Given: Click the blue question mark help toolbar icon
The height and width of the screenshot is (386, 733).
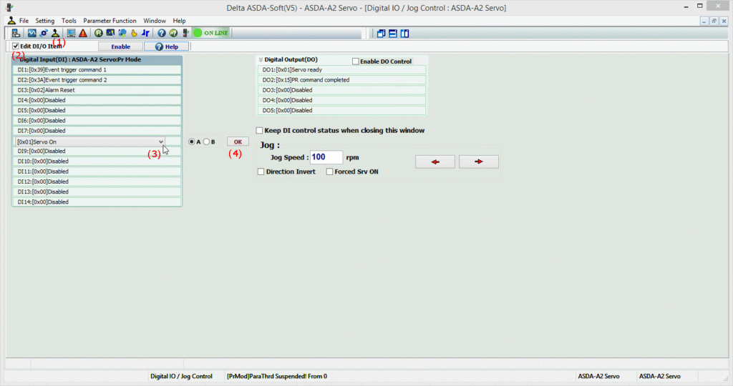Looking at the screenshot, I should 162,33.
